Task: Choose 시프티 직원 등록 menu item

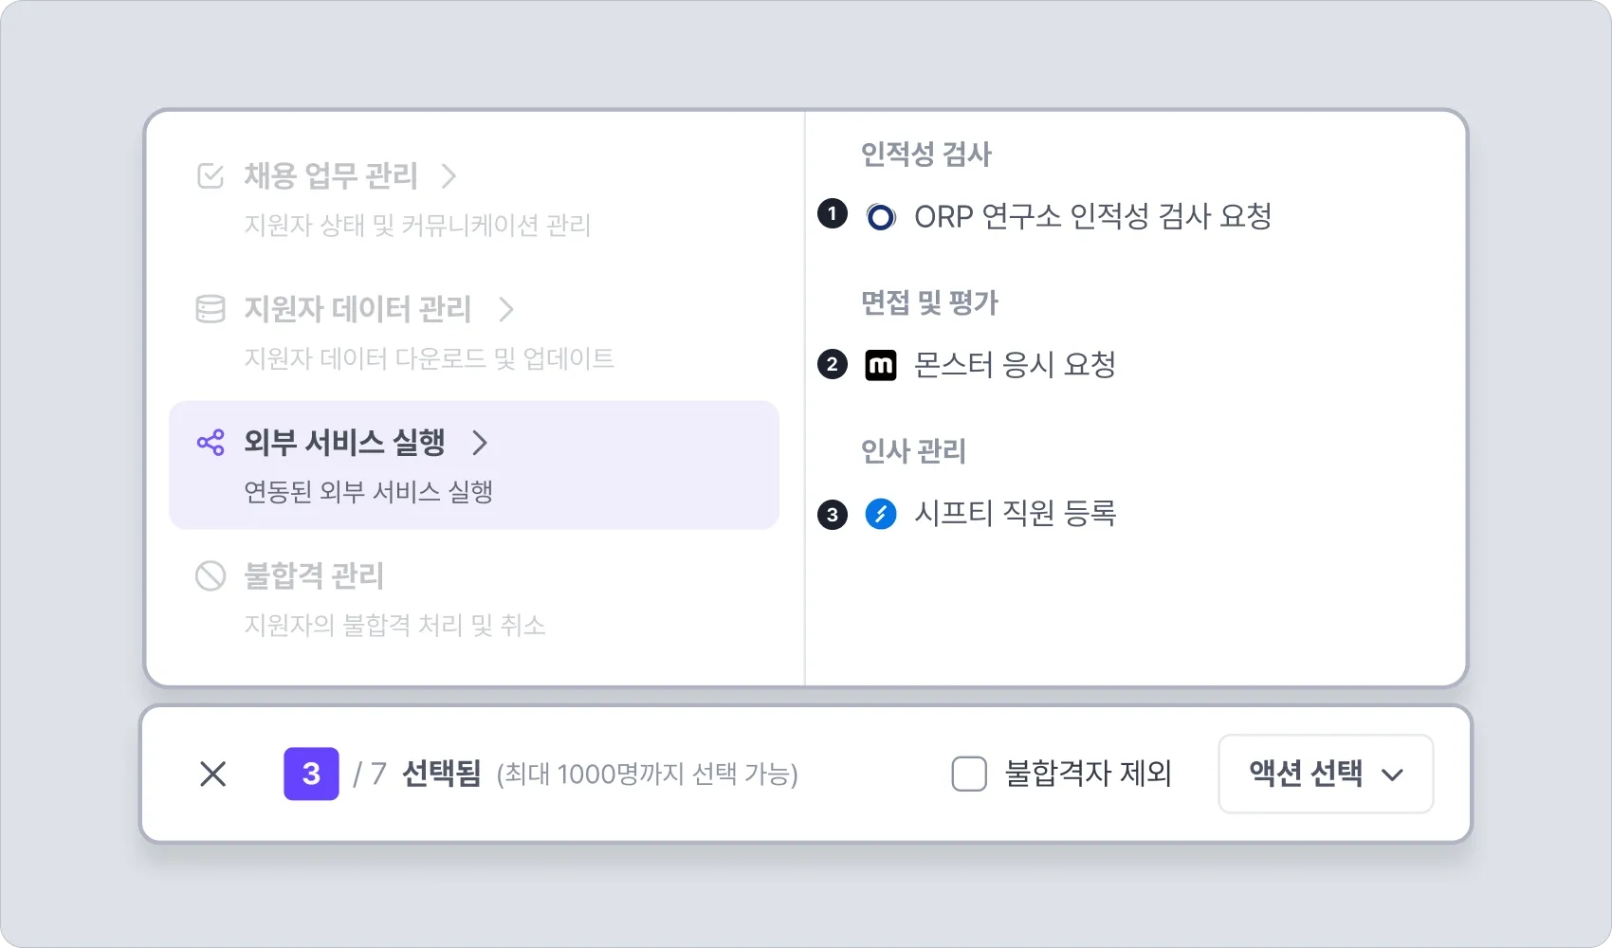Action: [x=1015, y=514]
